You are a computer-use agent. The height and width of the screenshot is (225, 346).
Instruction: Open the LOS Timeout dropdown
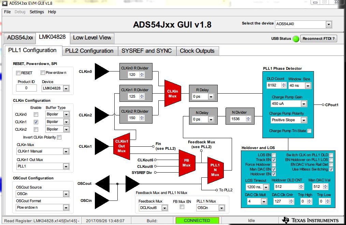click(258, 187)
